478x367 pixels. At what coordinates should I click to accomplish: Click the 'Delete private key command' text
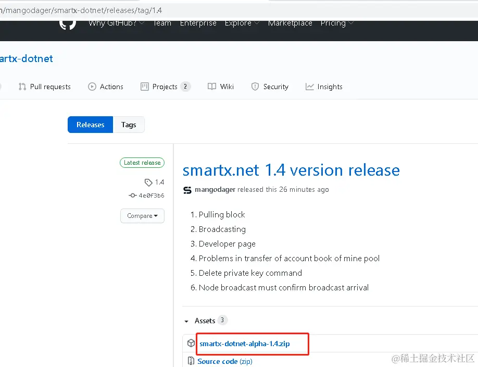[250, 273]
